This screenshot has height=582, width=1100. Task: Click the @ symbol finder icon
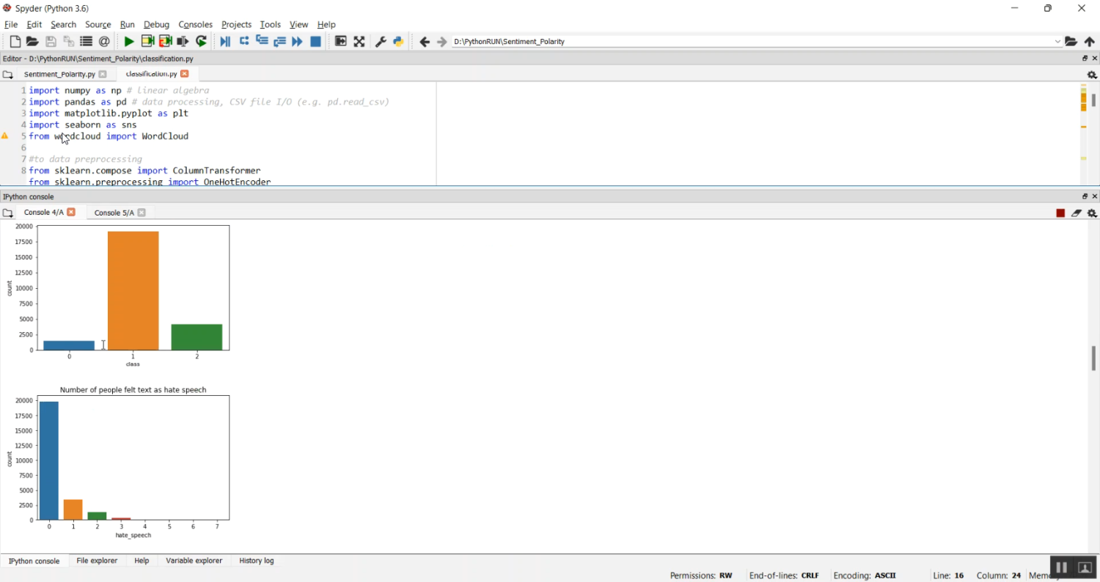pyautogui.click(x=104, y=42)
